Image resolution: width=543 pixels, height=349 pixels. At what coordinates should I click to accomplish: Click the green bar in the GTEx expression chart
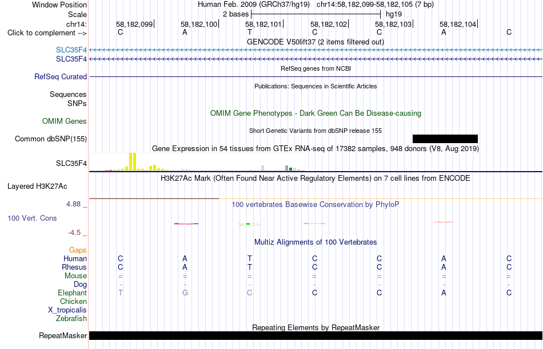(x=291, y=169)
